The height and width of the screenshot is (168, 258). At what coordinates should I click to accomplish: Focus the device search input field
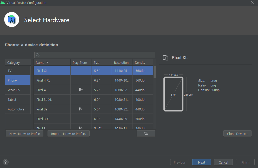pyautogui.click(x=95, y=55)
